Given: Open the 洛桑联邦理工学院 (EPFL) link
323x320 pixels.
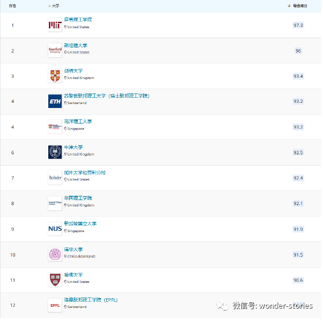Looking at the screenshot, I should pyautogui.click(x=90, y=300).
